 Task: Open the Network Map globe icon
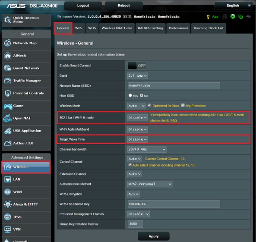pos(7,43)
